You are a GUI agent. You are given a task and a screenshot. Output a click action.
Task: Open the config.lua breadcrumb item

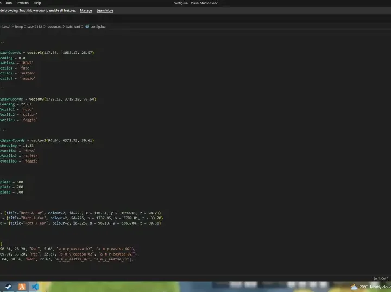[98, 27]
